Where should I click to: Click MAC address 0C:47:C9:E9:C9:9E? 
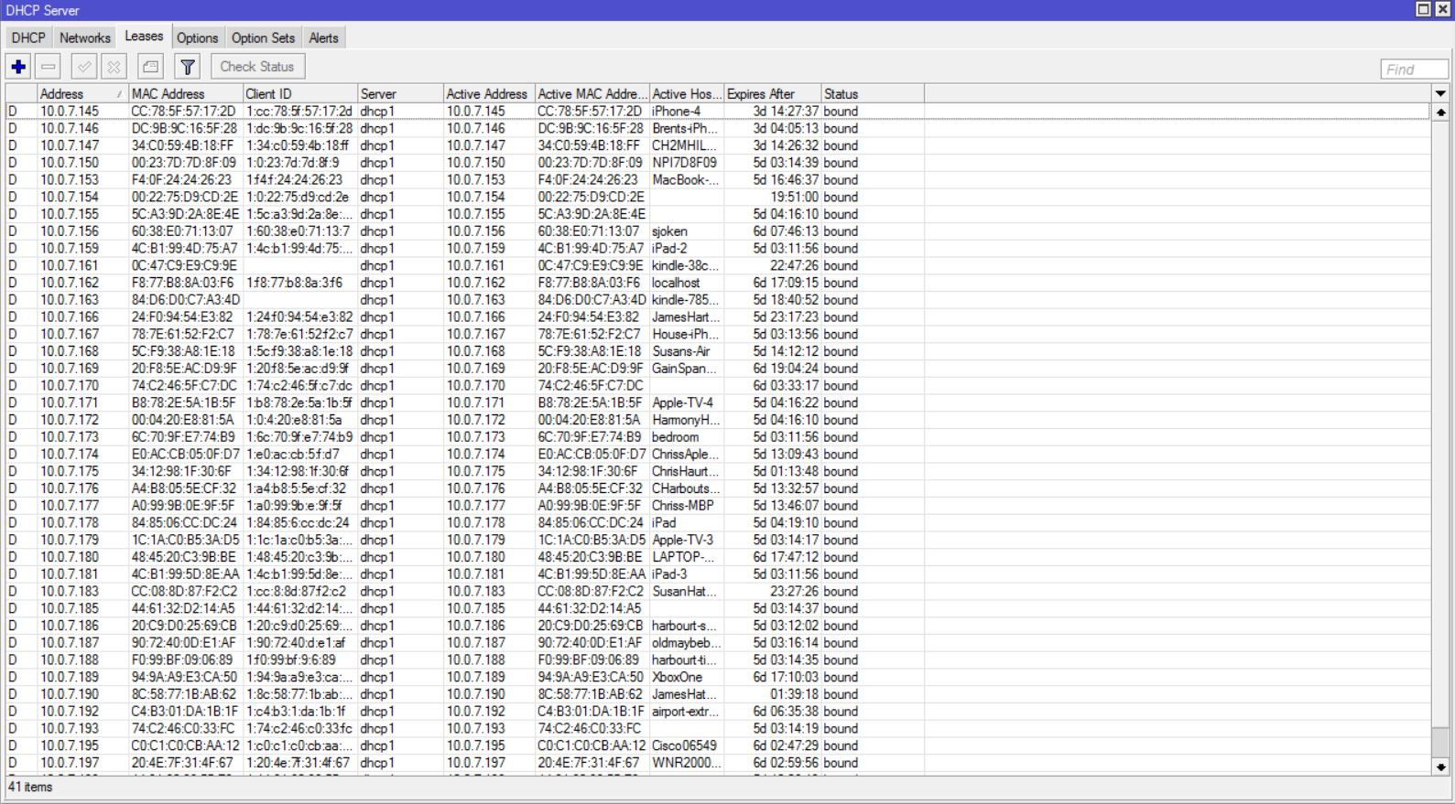click(x=184, y=266)
